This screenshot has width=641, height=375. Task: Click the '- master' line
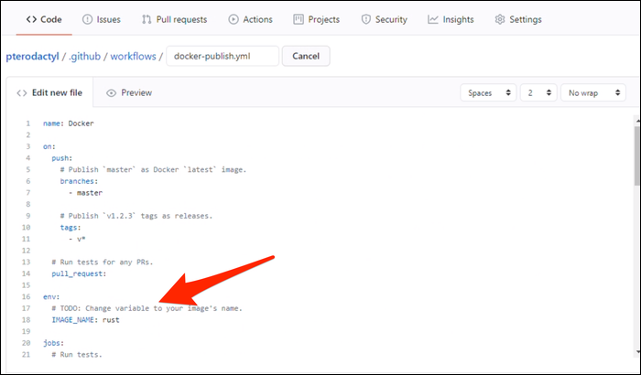(x=85, y=193)
